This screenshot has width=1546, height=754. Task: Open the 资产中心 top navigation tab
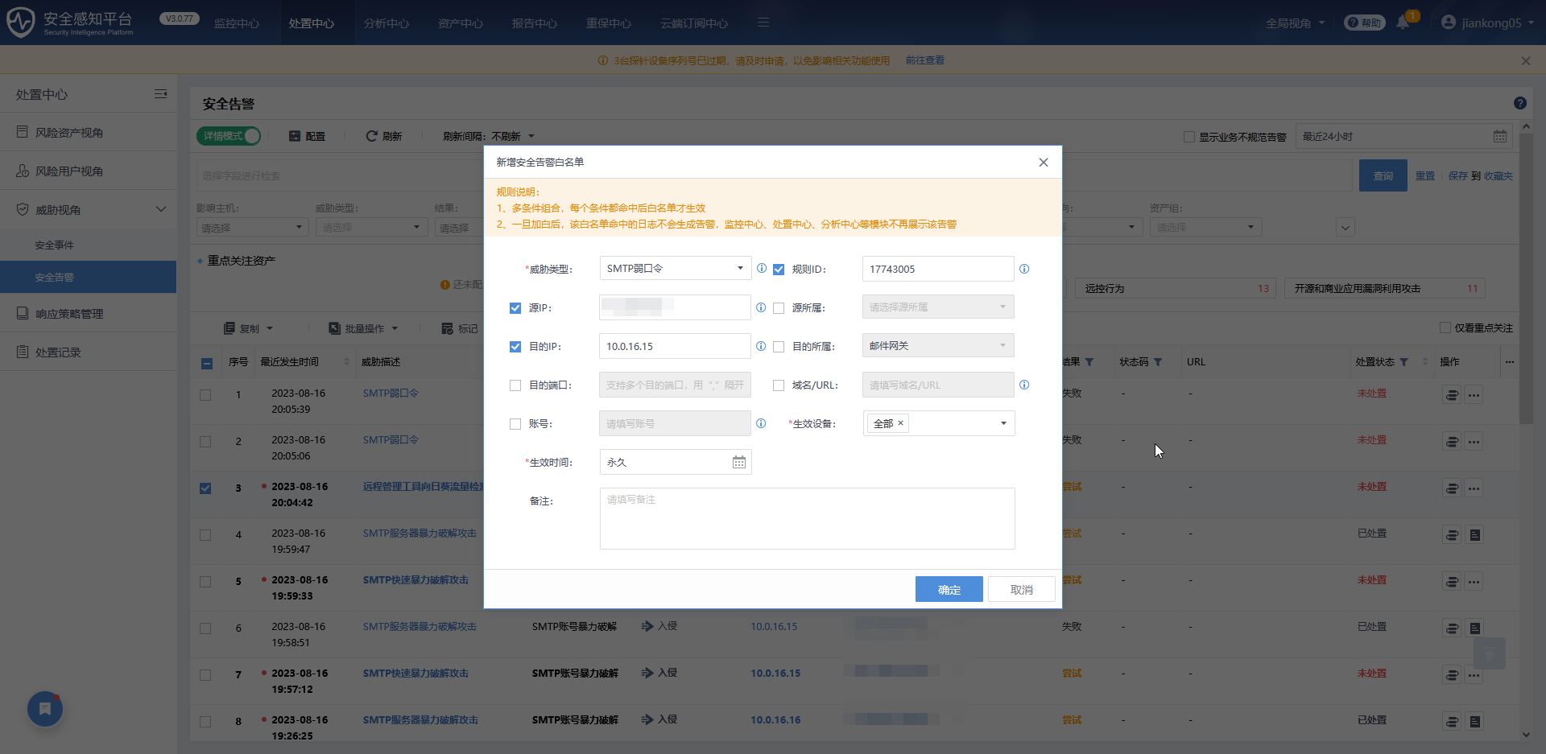[x=461, y=23]
